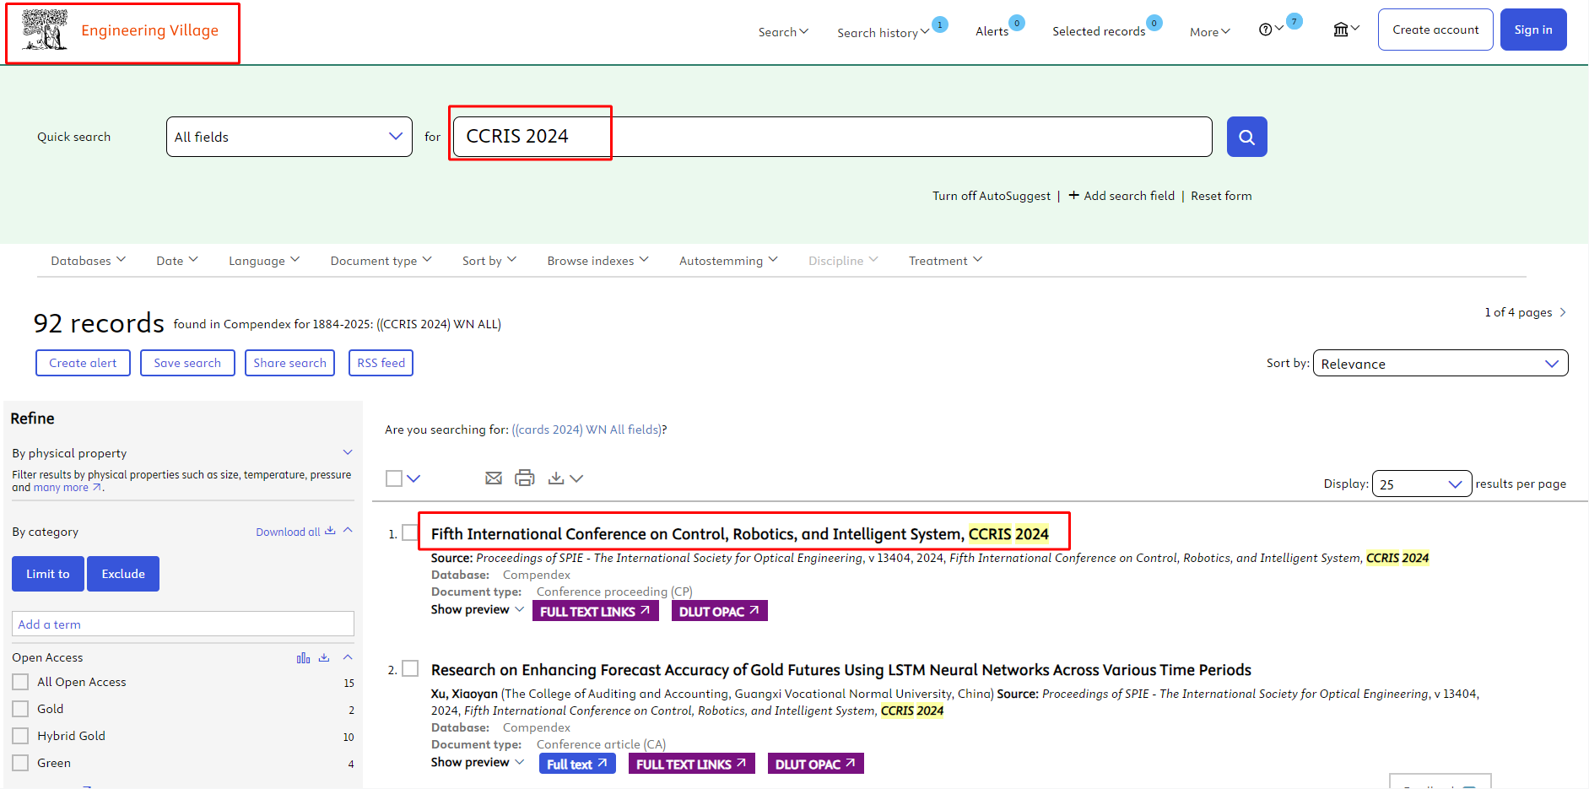Open the Search history menu
Screen dimensions: 1589x789
tap(883, 32)
